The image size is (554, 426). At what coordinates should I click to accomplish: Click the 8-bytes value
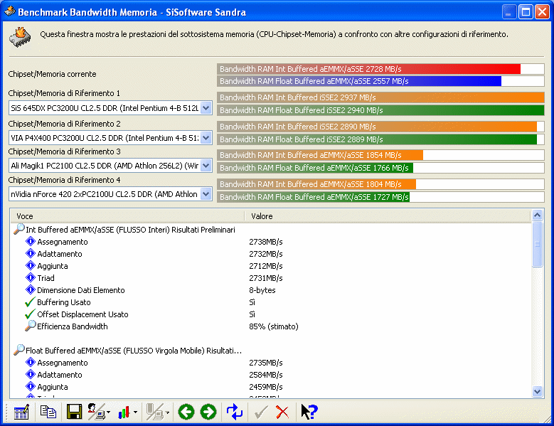[262, 290]
